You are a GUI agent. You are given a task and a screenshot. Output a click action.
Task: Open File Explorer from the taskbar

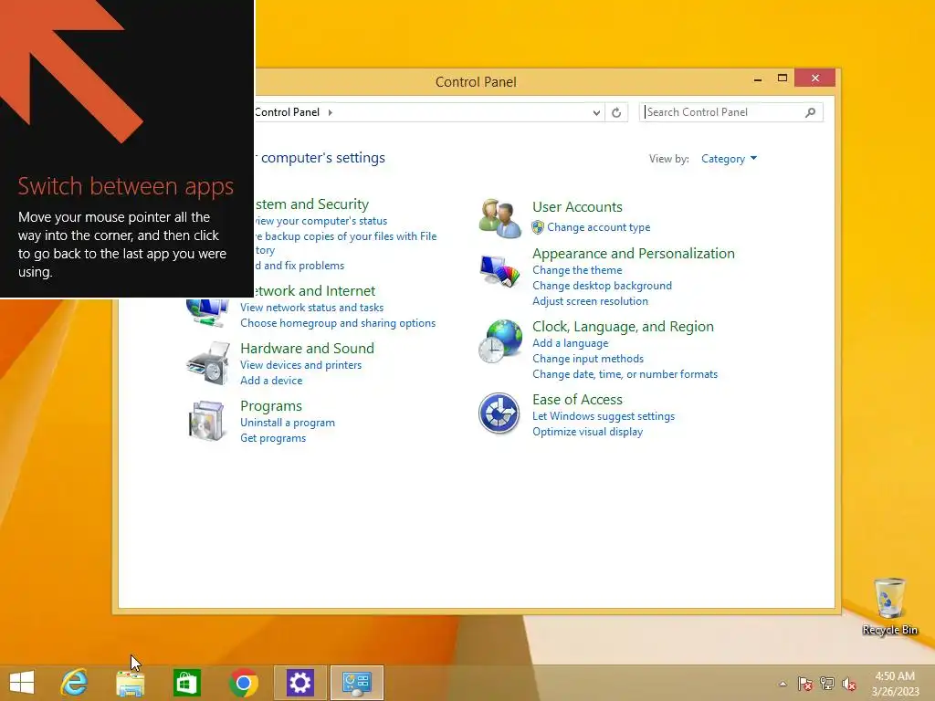pos(130,683)
